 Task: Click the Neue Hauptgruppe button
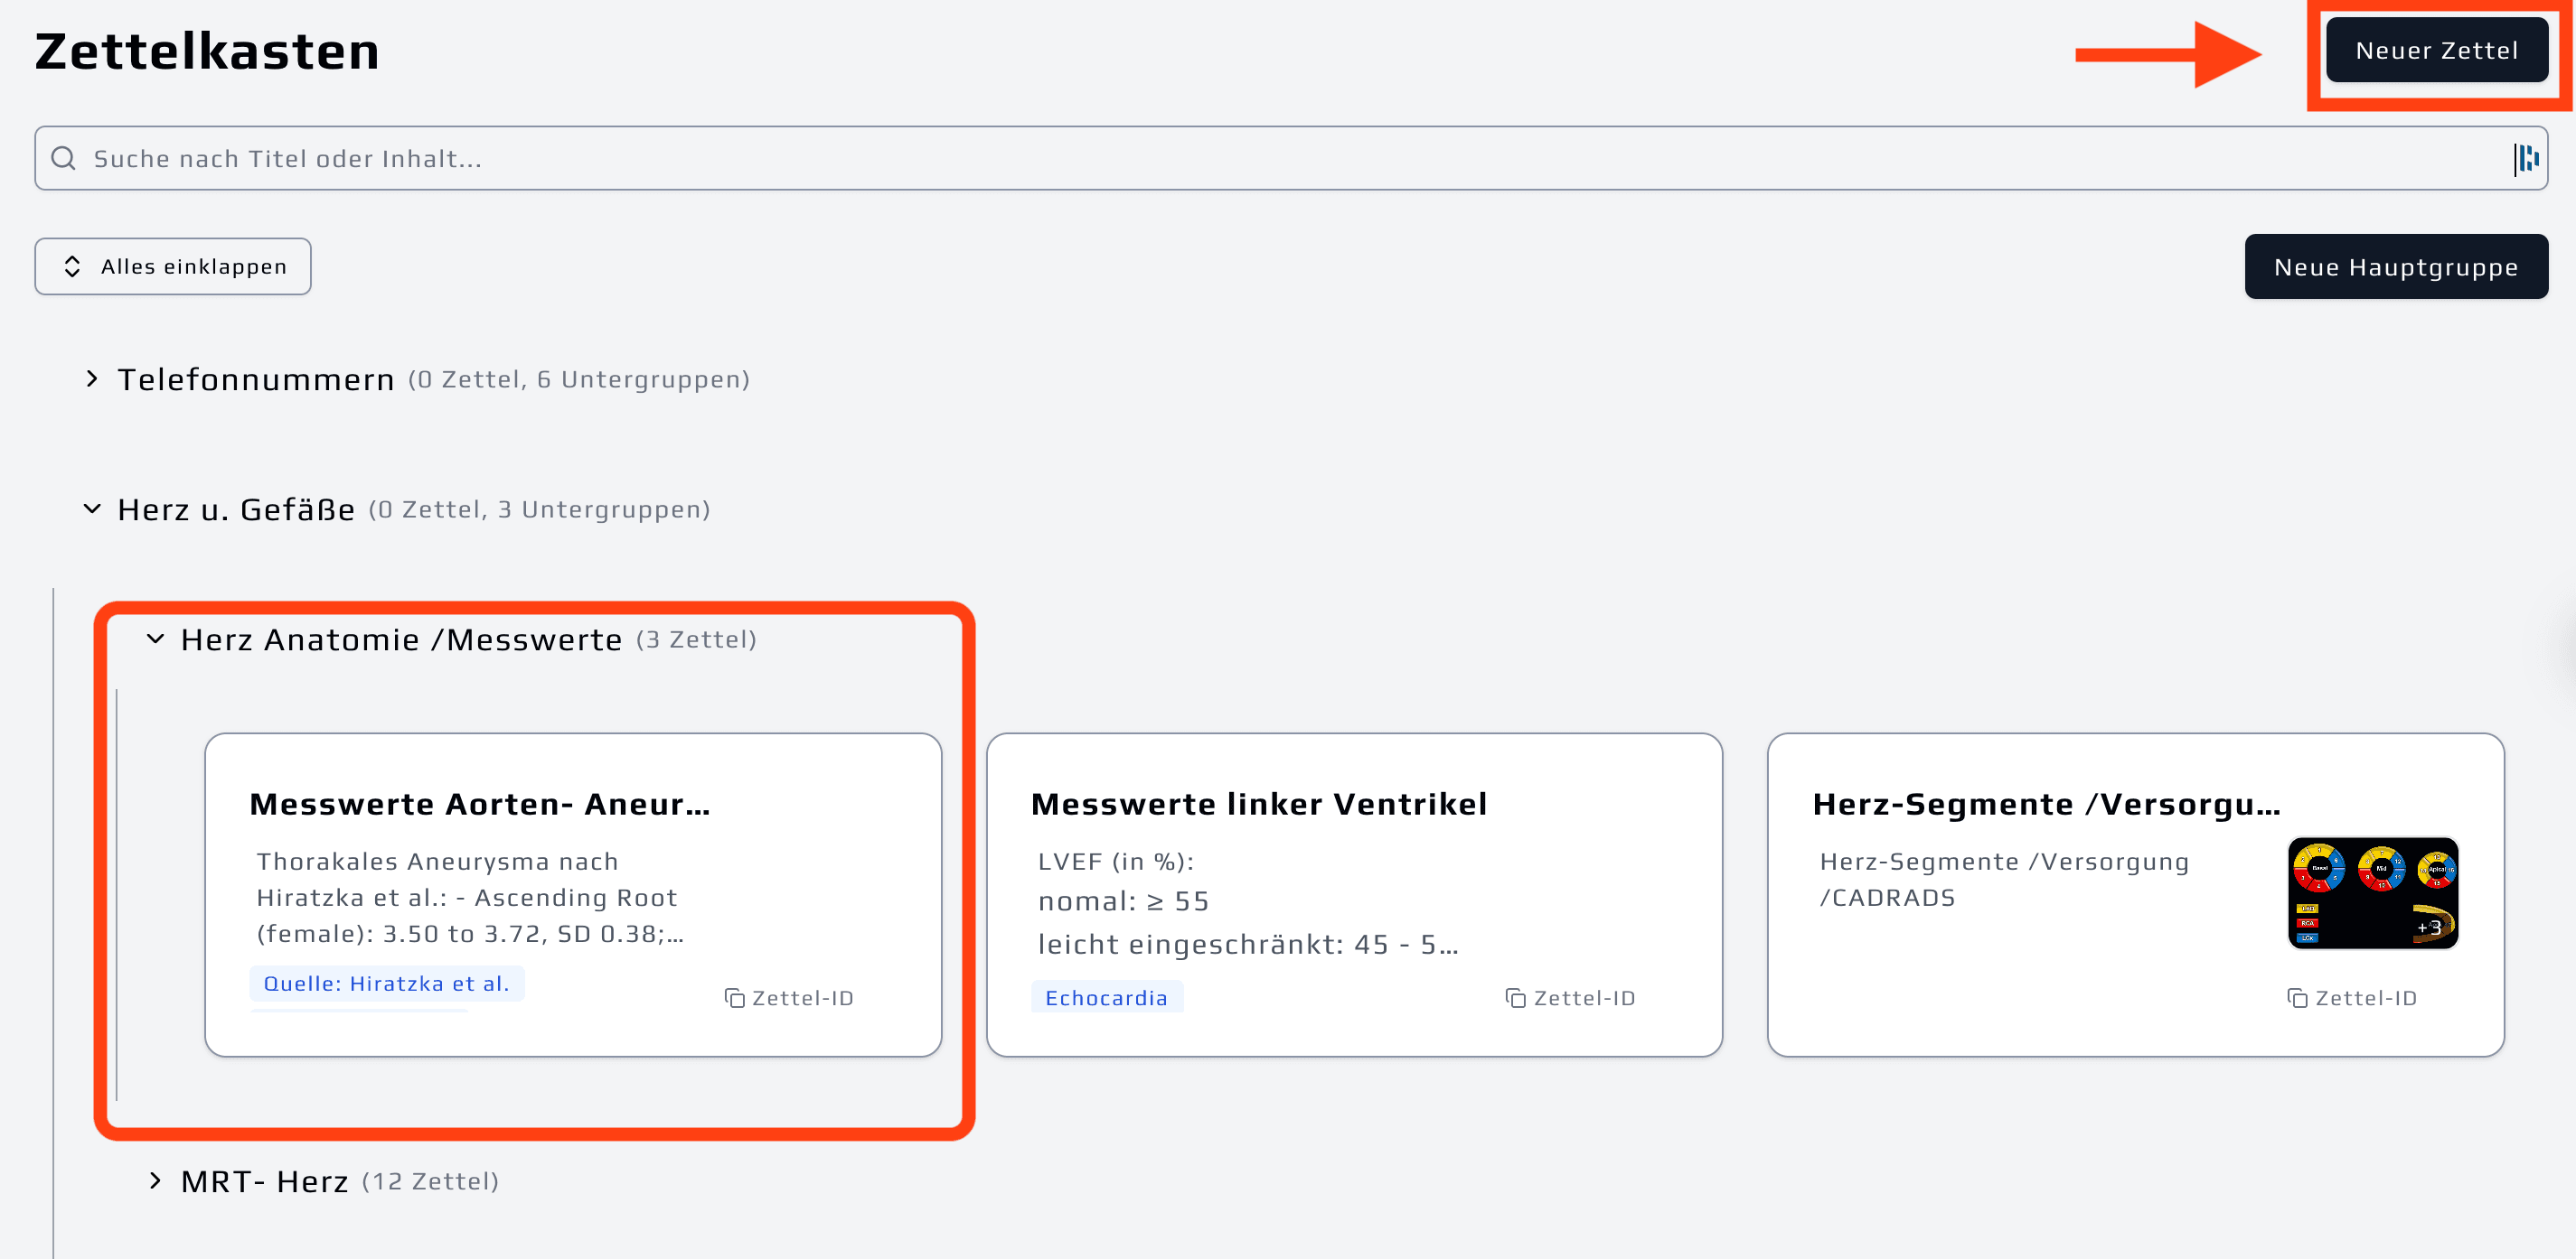coord(2395,266)
